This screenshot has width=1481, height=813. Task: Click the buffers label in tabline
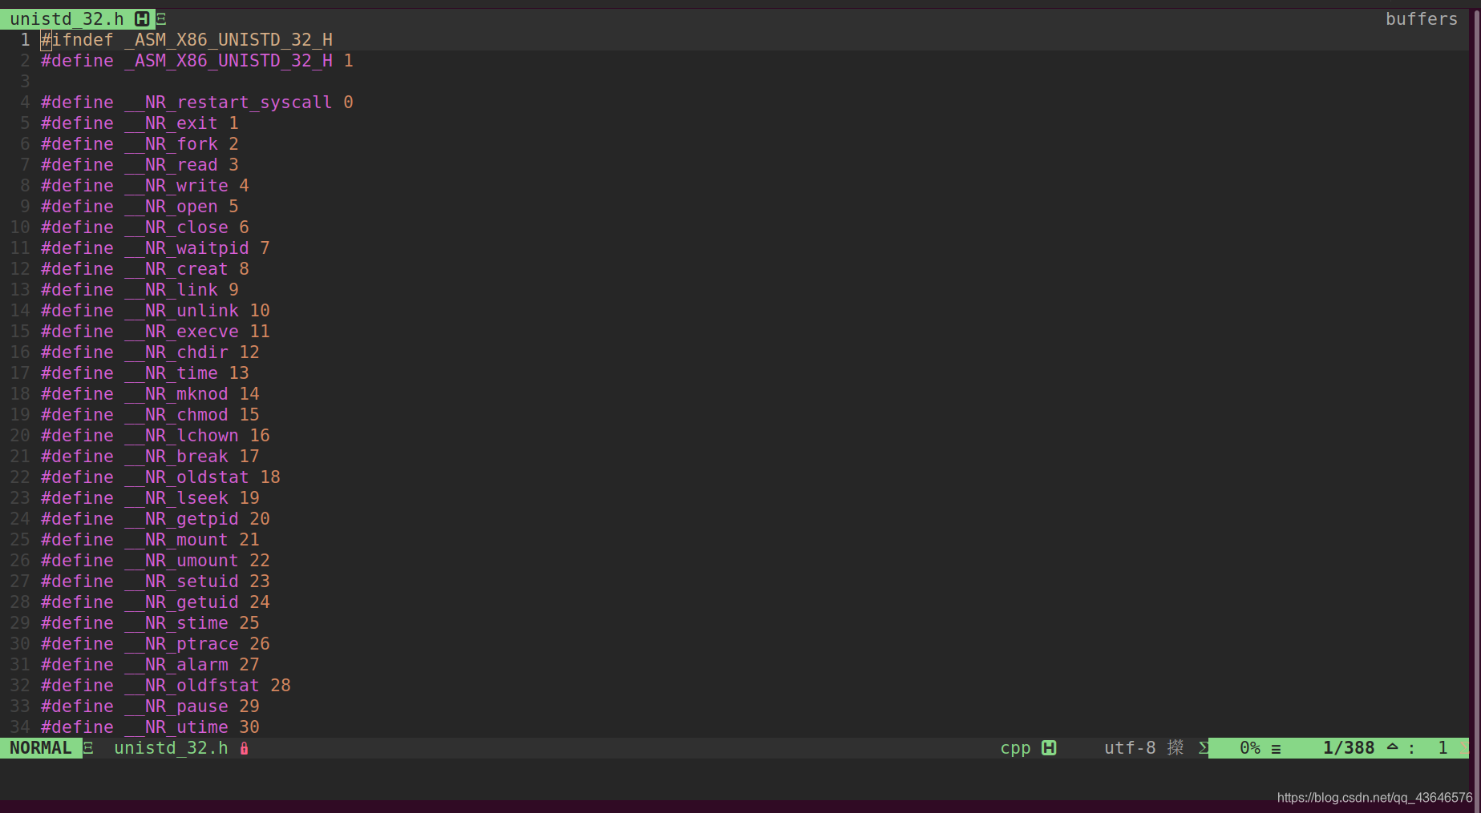pos(1421,18)
